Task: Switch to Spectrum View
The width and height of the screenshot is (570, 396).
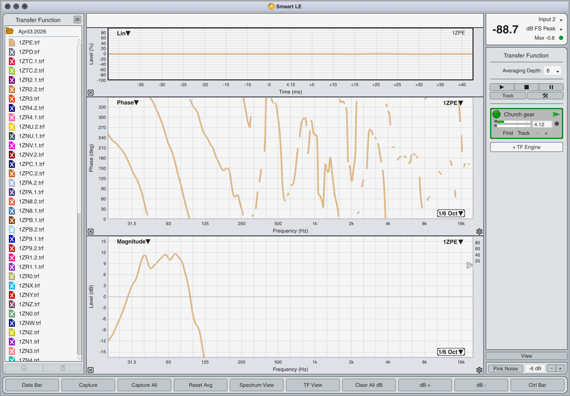Action: pos(257,385)
